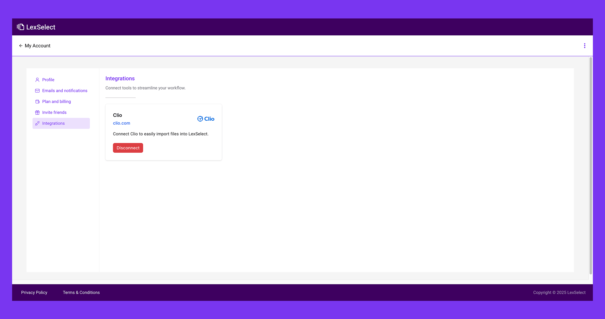The width and height of the screenshot is (605, 319).
Task: Click the LexSelect logo icon in header
Action: click(x=21, y=27)
